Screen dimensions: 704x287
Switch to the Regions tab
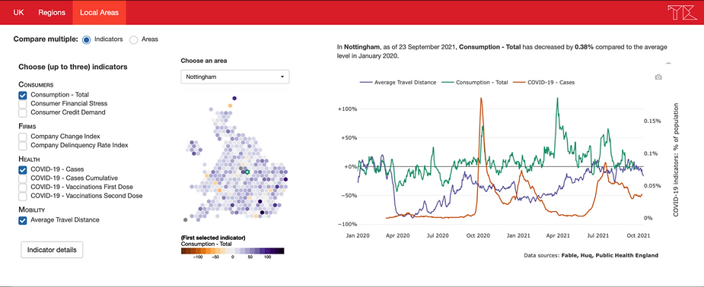[52, 13]
